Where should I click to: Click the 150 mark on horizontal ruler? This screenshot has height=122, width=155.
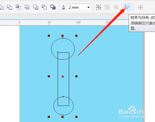coord(108,22)
